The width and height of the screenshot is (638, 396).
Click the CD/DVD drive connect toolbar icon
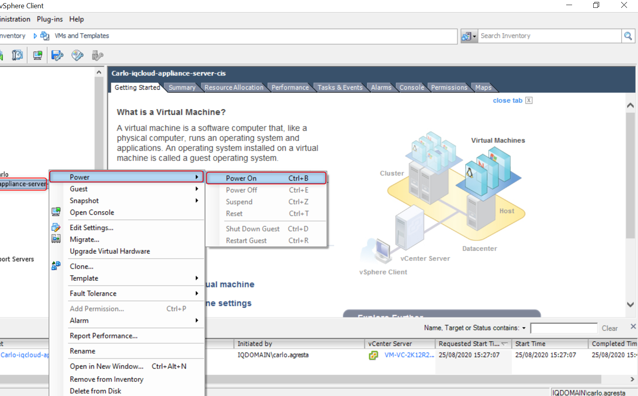coord(77,55)
